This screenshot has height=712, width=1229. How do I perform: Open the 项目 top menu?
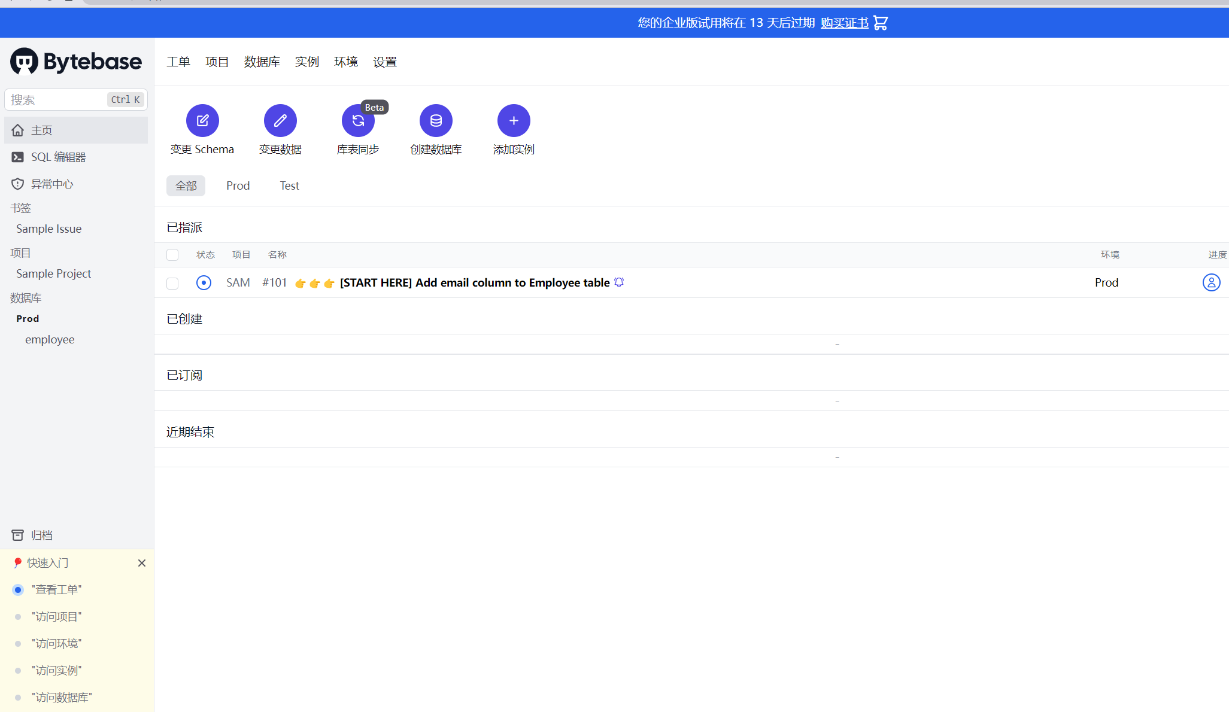[217, 62]
